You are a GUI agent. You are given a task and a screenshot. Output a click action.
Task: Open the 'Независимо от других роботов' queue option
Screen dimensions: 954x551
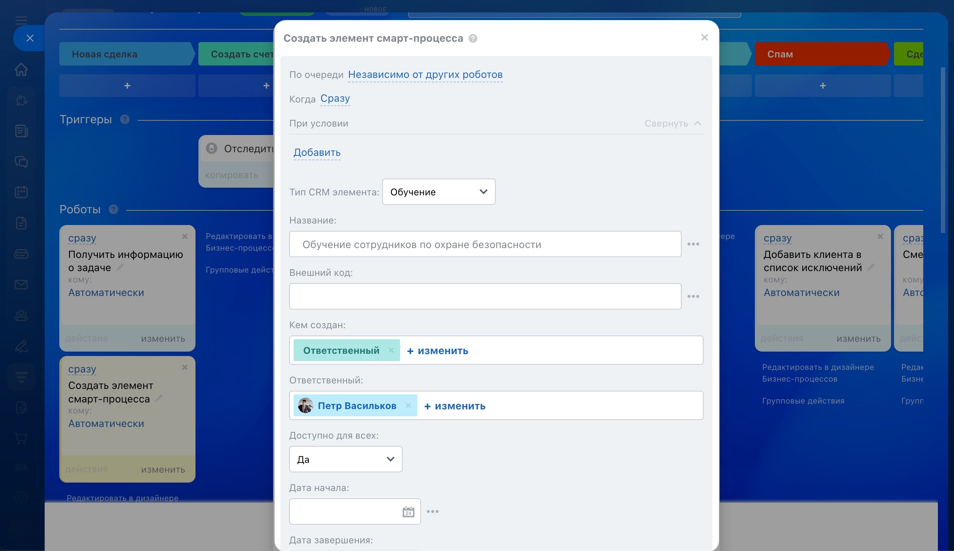point(425,75)
